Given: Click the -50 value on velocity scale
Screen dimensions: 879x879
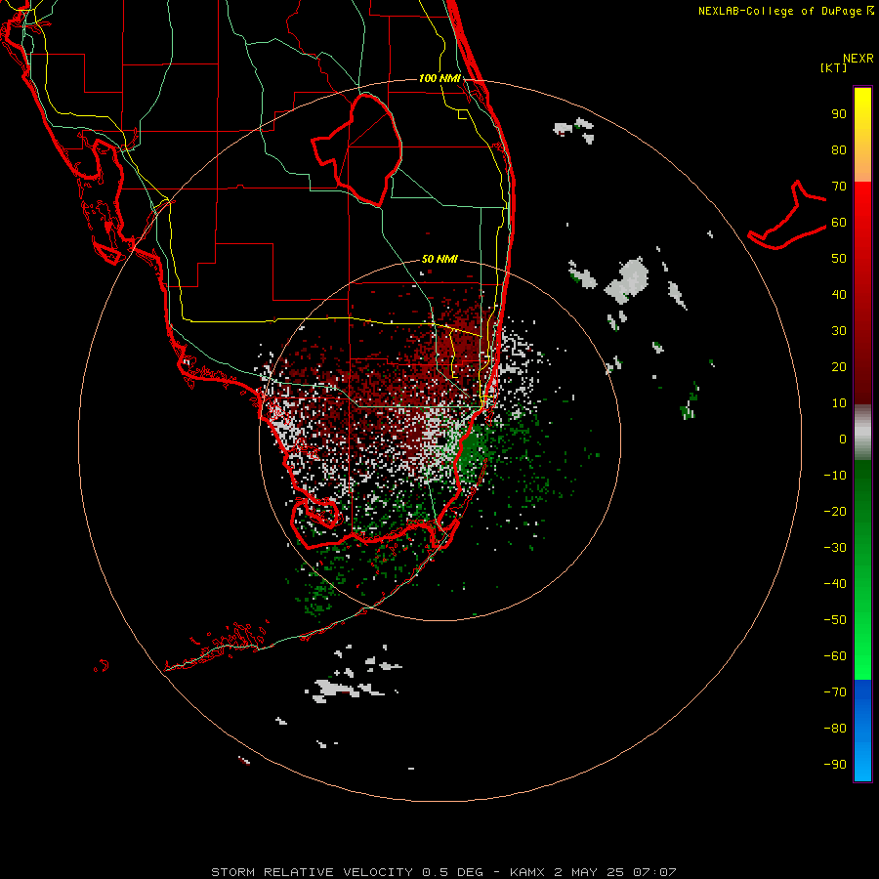Looking at the screenshot, I should pyautogui.click(x=835, y=619).
